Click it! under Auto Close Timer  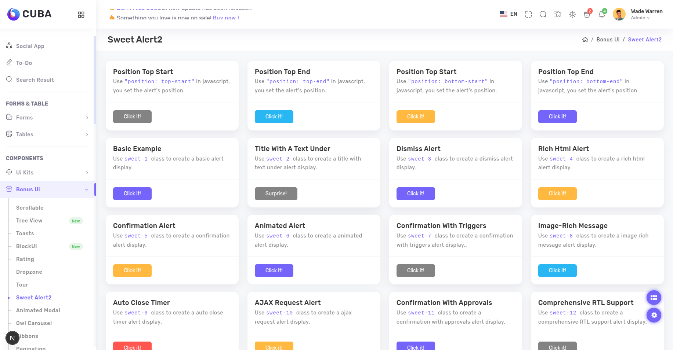[x=132, y=346]
